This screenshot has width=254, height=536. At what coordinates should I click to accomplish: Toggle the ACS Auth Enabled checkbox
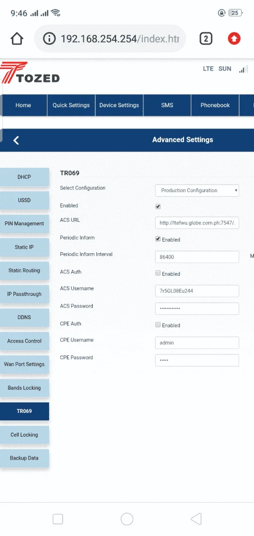[158, 273]
